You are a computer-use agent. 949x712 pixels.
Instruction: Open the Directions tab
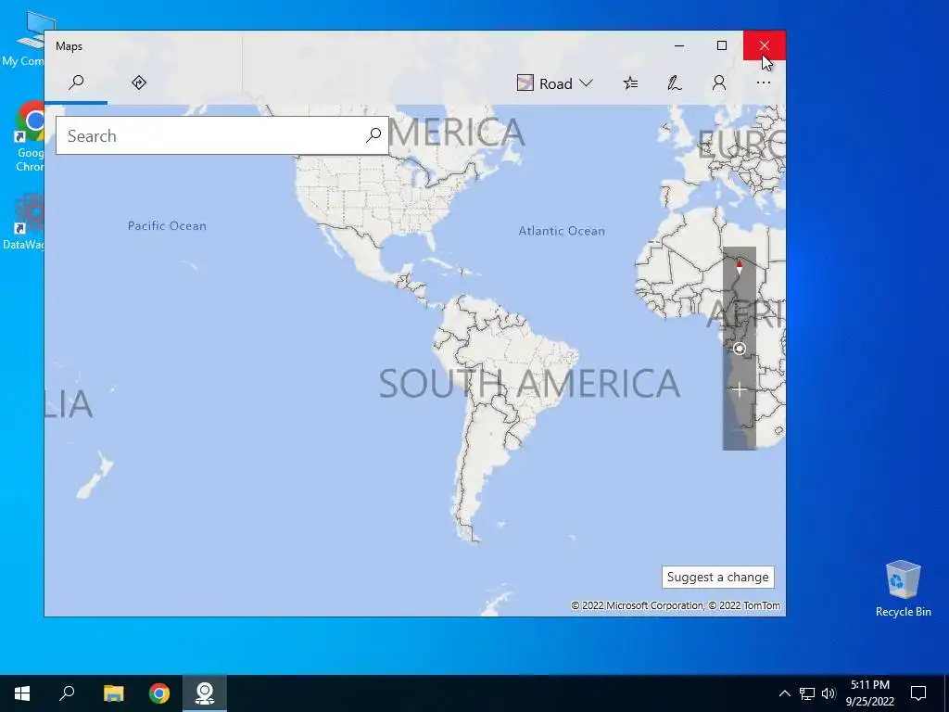[139, 83]
